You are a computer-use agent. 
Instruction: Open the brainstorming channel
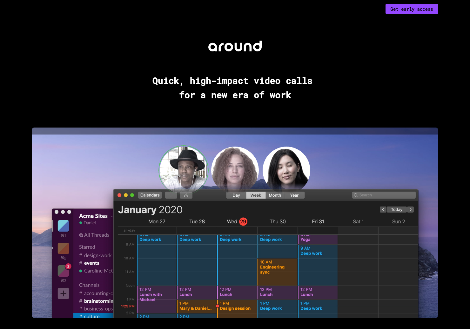(x=96, y=301)
